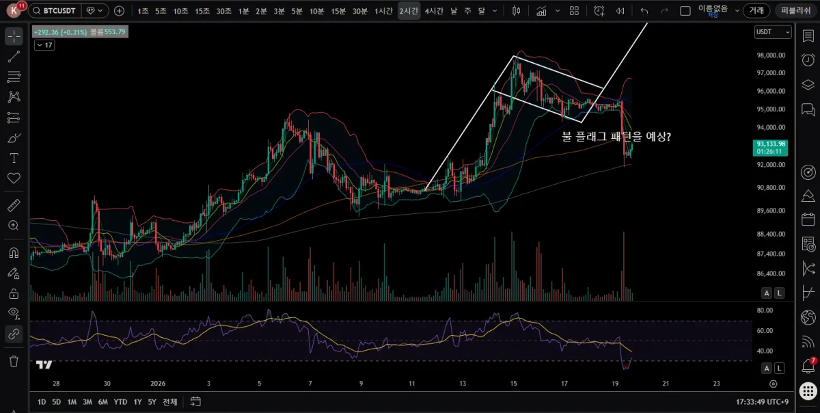The width and height of the screenshot is (820, 413).
Task: Set the 전체 all date range
Action: click(171, 401)
